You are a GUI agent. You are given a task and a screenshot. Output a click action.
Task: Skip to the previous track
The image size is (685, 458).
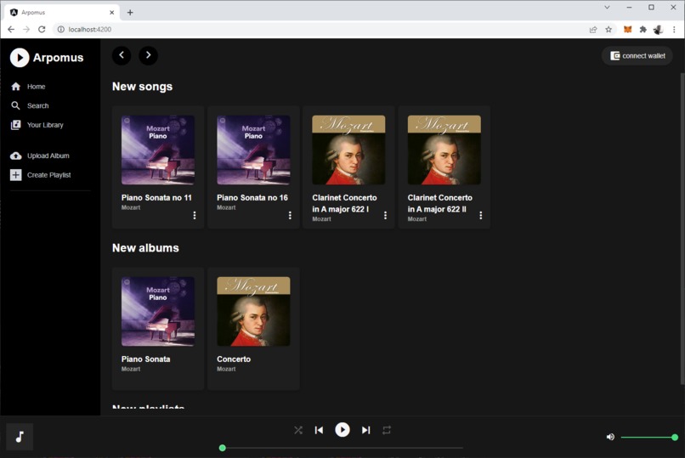(319, 431)
